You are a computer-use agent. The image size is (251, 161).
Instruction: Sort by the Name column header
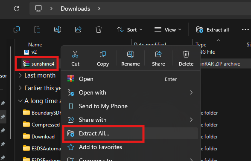pos(35,45)
